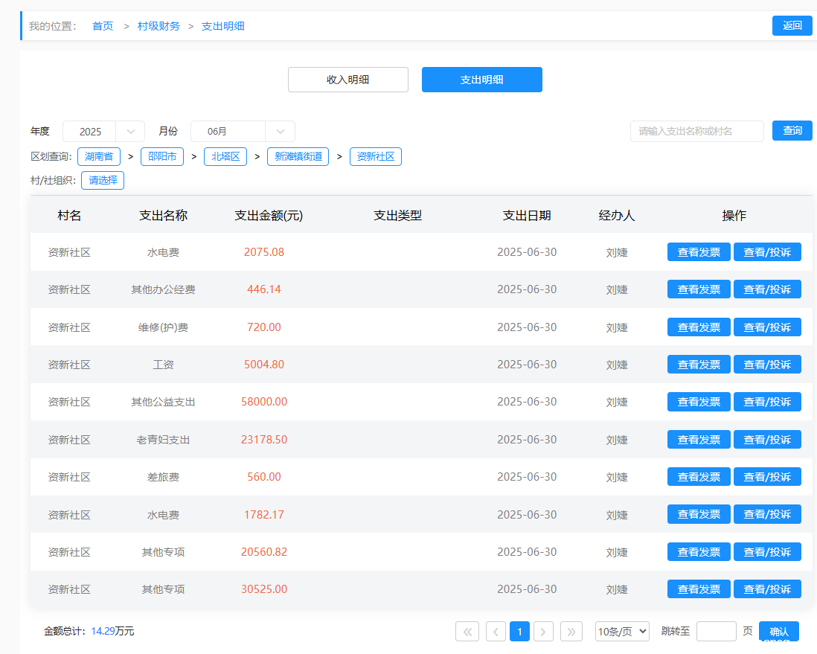817x654 pixels.
Task: Click the 查询 search button
Action: coord(792,131)
